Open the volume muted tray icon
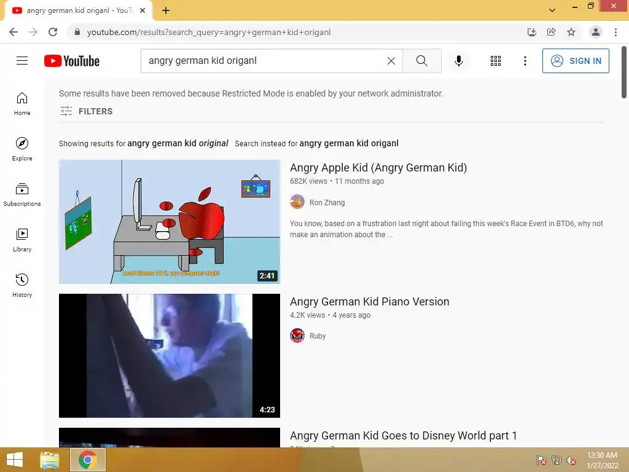This screenshot has height=472, width=629. click(x=571, y=460)
